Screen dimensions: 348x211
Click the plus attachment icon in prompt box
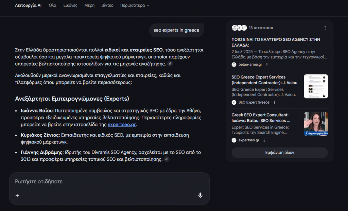point(17,195)
